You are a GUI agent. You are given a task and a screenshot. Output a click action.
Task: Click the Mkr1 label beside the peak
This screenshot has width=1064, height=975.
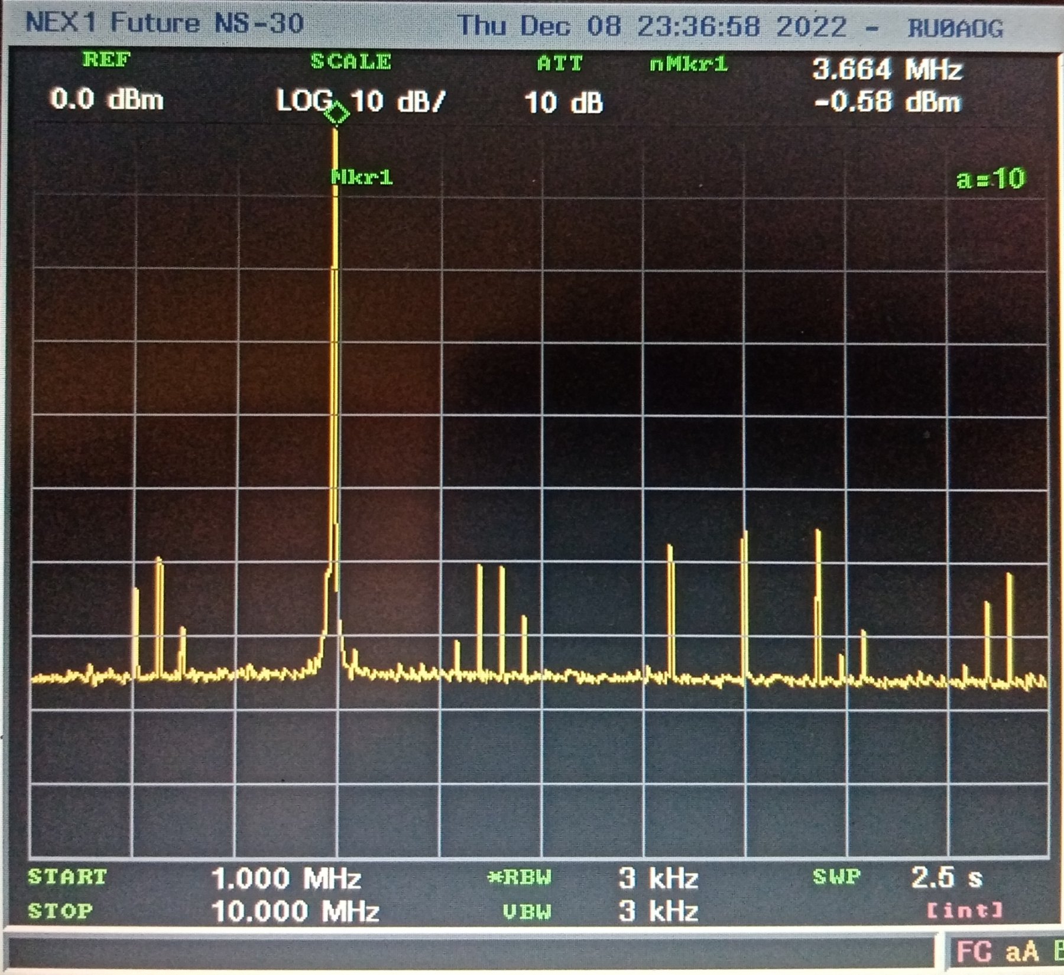coord(362,177)
